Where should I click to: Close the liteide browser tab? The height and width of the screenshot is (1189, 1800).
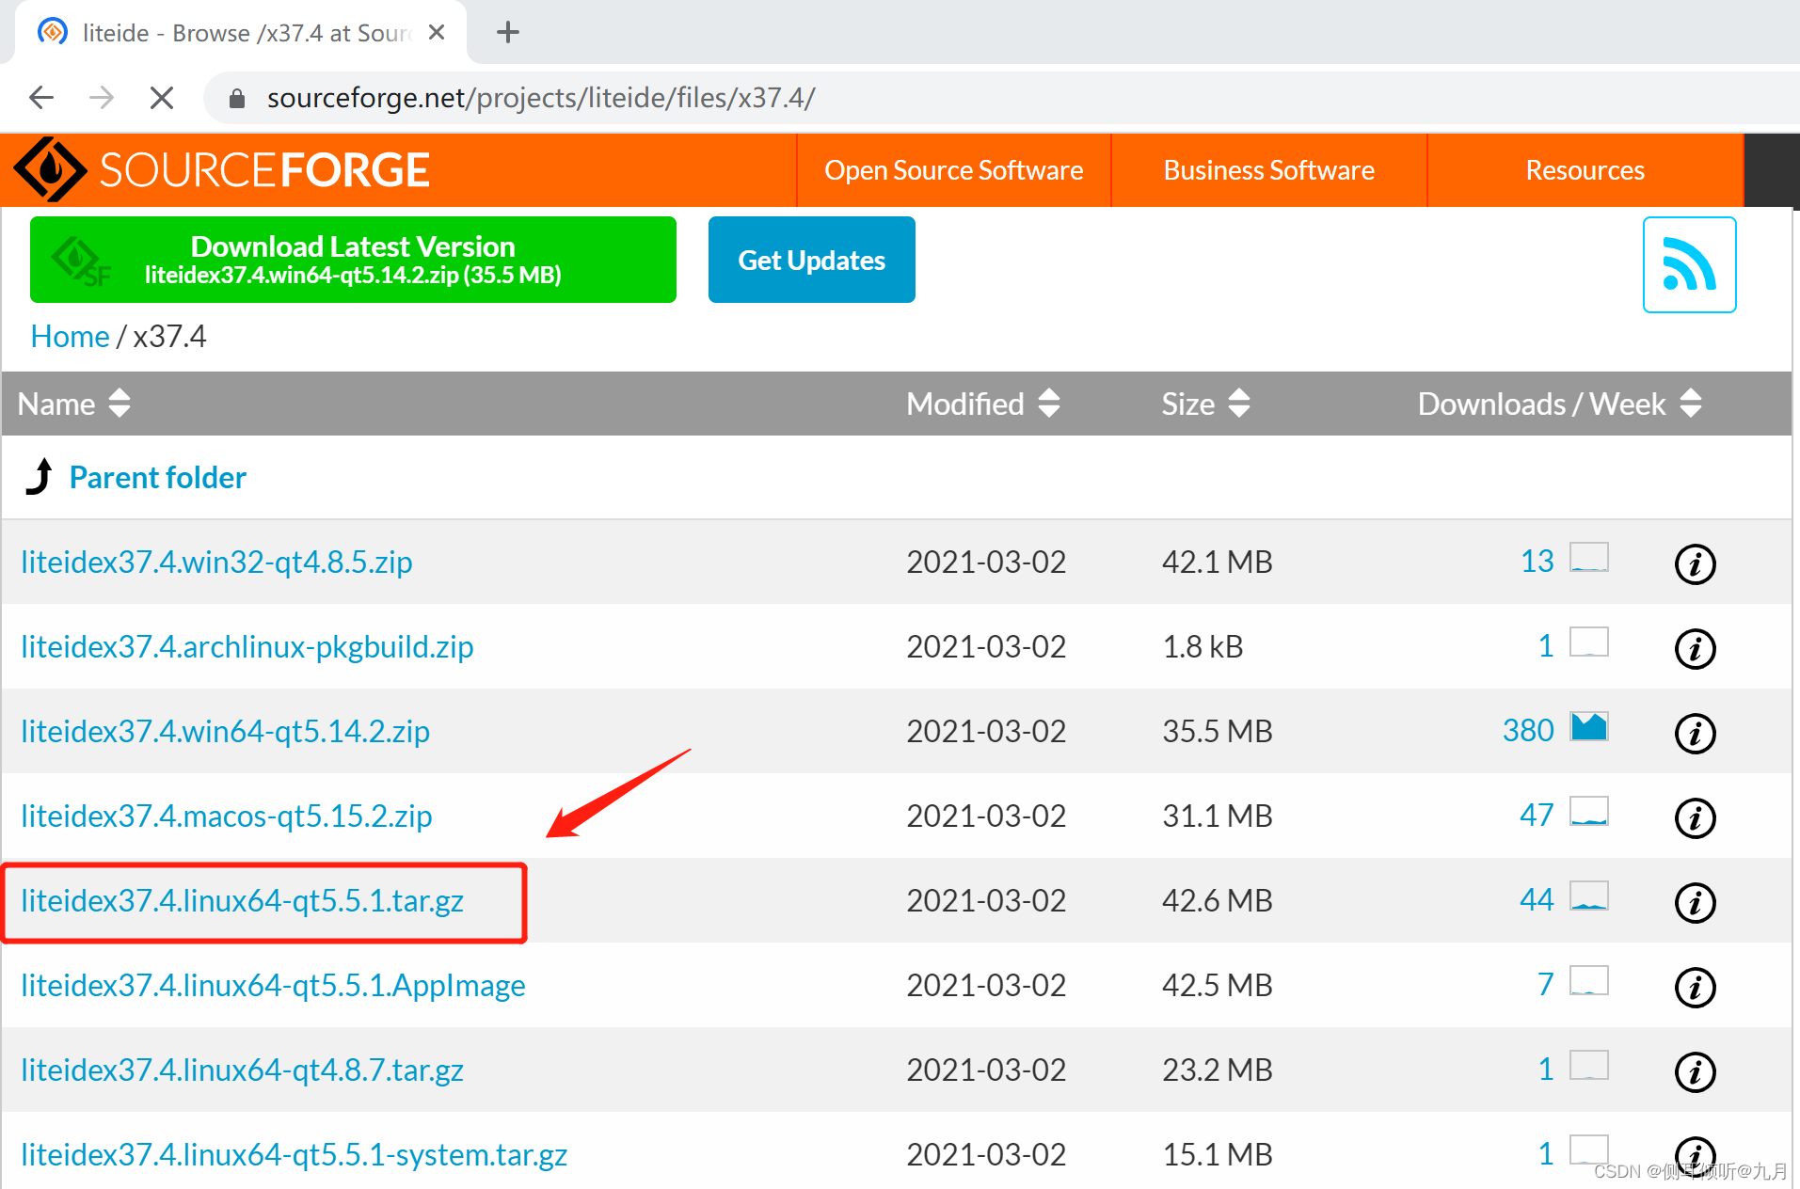click(x=437, y=33)
